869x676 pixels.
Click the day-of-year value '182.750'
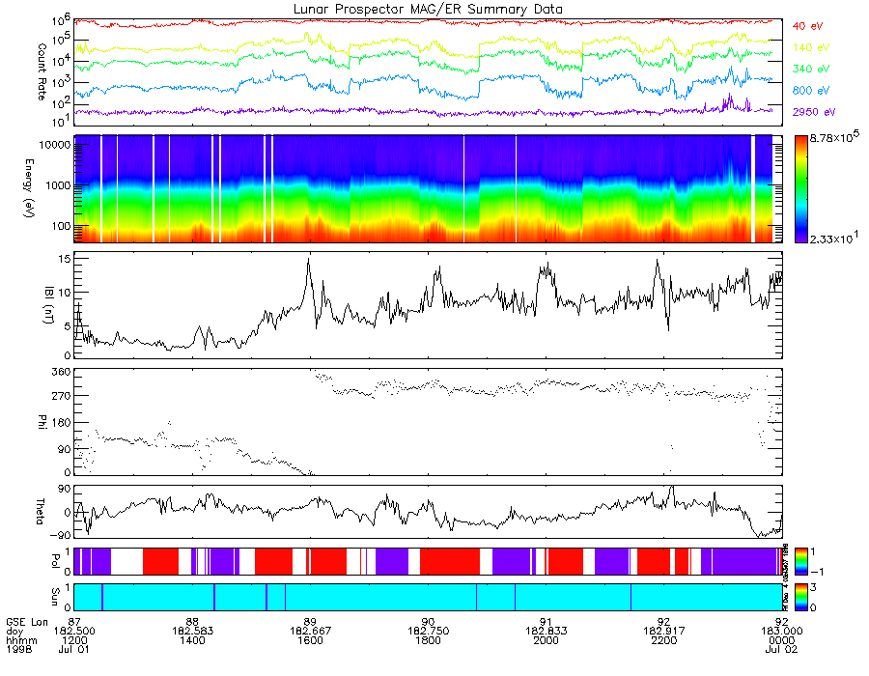tap(429, 632)
